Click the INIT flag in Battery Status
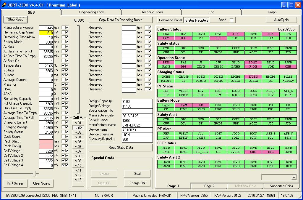Image resolution: width=303 pixels, height=200 pixels. (166, 38)
